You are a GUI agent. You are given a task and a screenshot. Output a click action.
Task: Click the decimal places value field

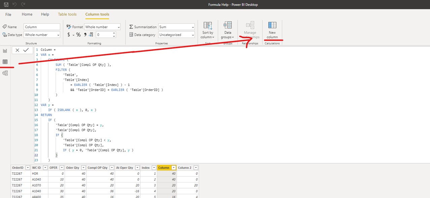104,35
